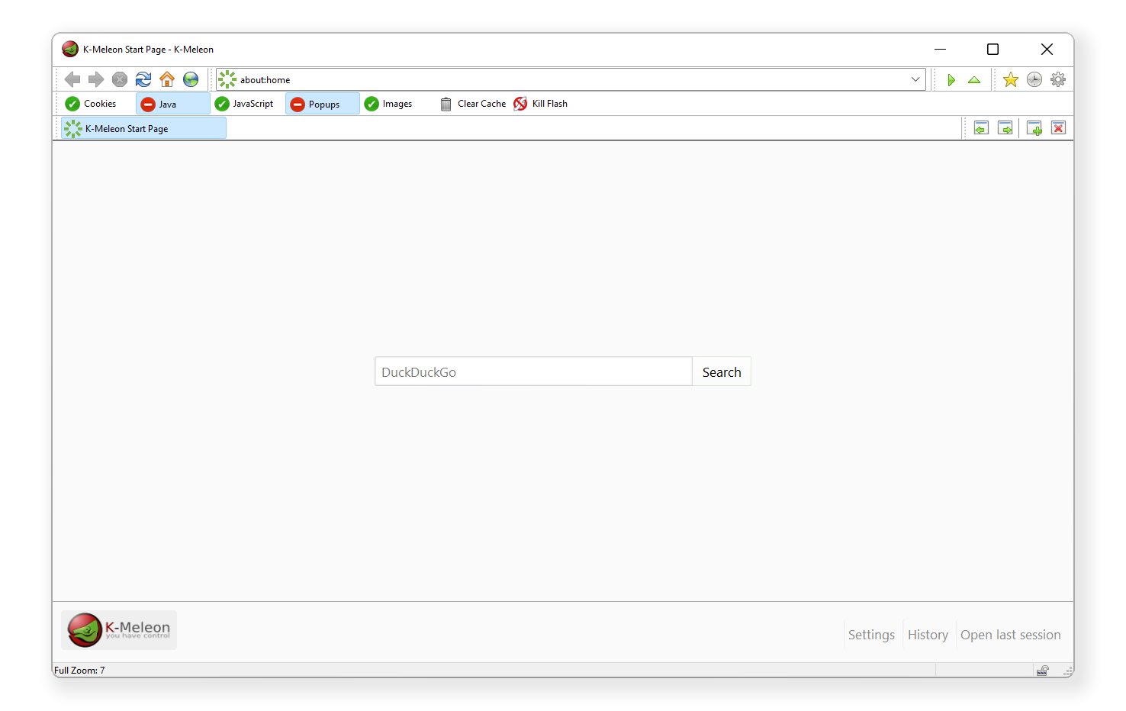Click Open last session link

point(1010,635)
